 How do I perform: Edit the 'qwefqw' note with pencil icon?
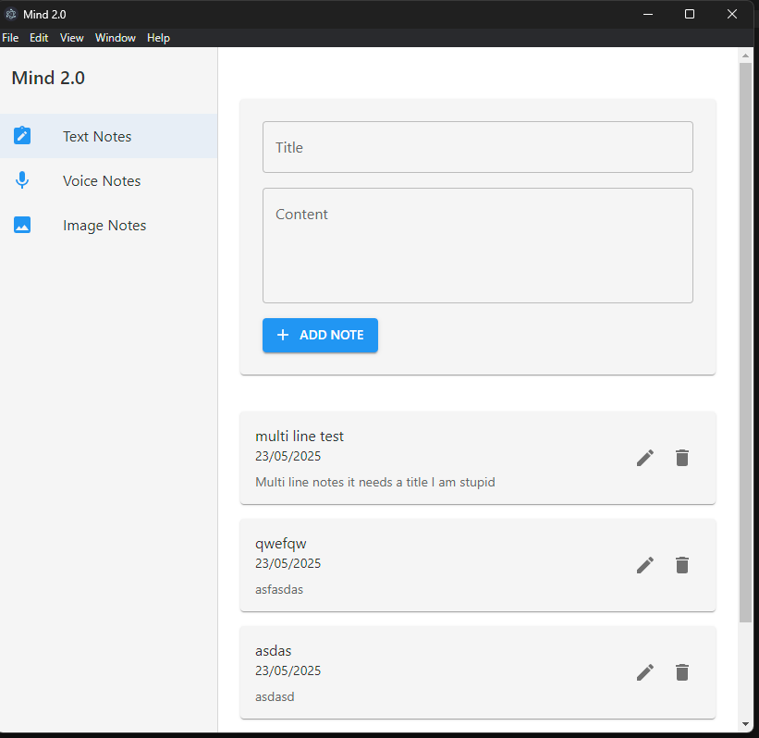pos(645,565)
